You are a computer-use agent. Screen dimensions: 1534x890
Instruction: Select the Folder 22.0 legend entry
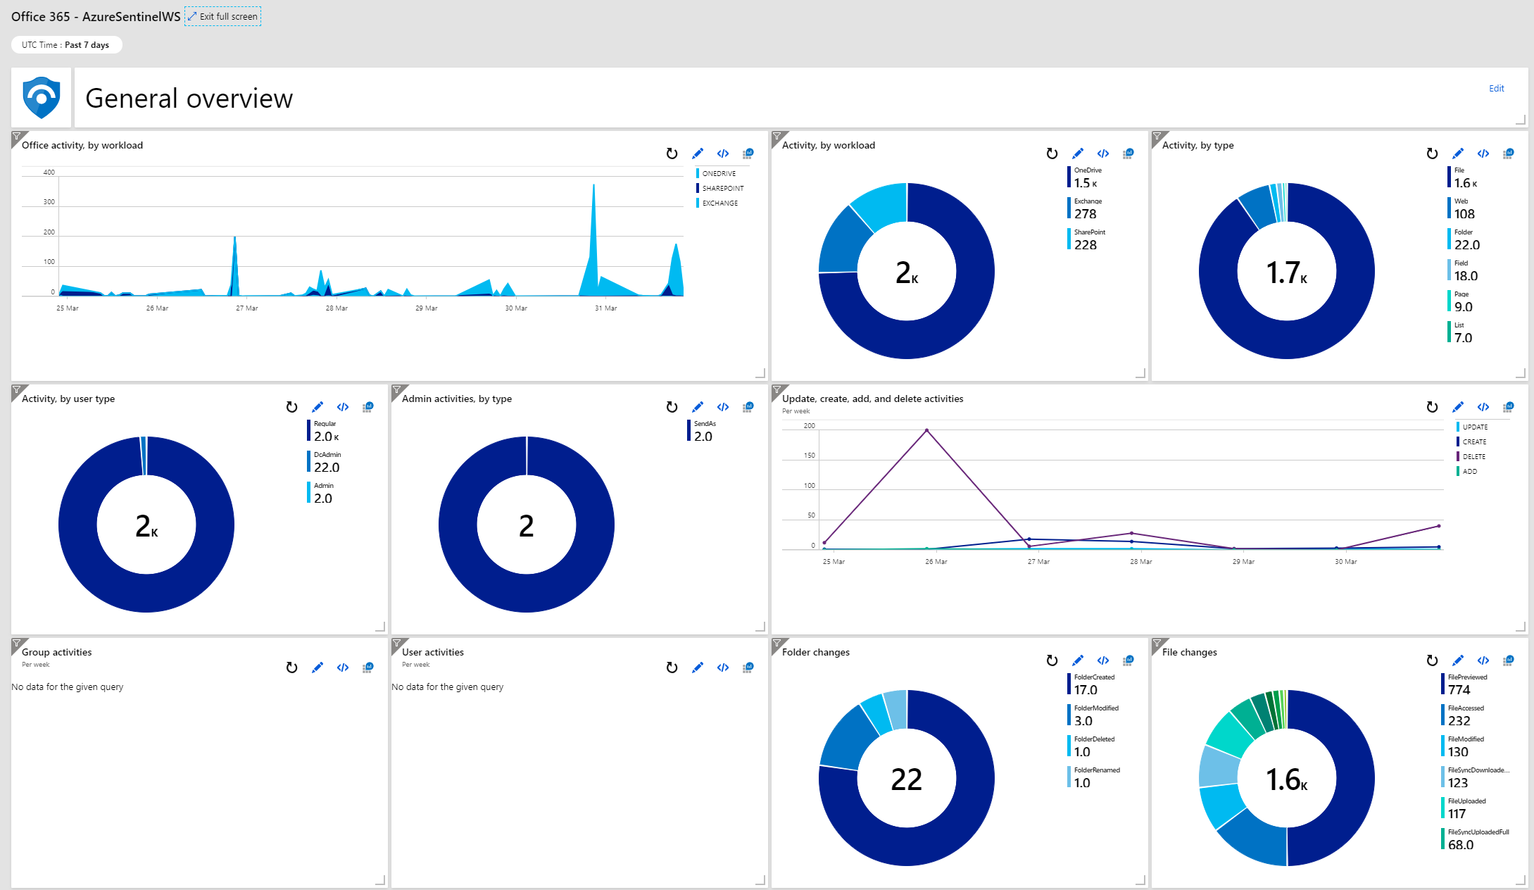click(x=1464, y=239)
